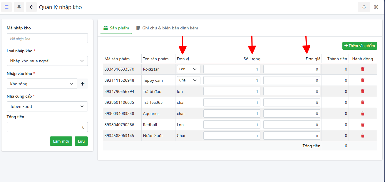Screen dimensions: 385x182
Task: Add new warehouse with plus icon
Action: (83, 84)
